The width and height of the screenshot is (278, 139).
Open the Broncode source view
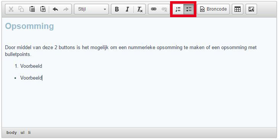click(213, 9)
